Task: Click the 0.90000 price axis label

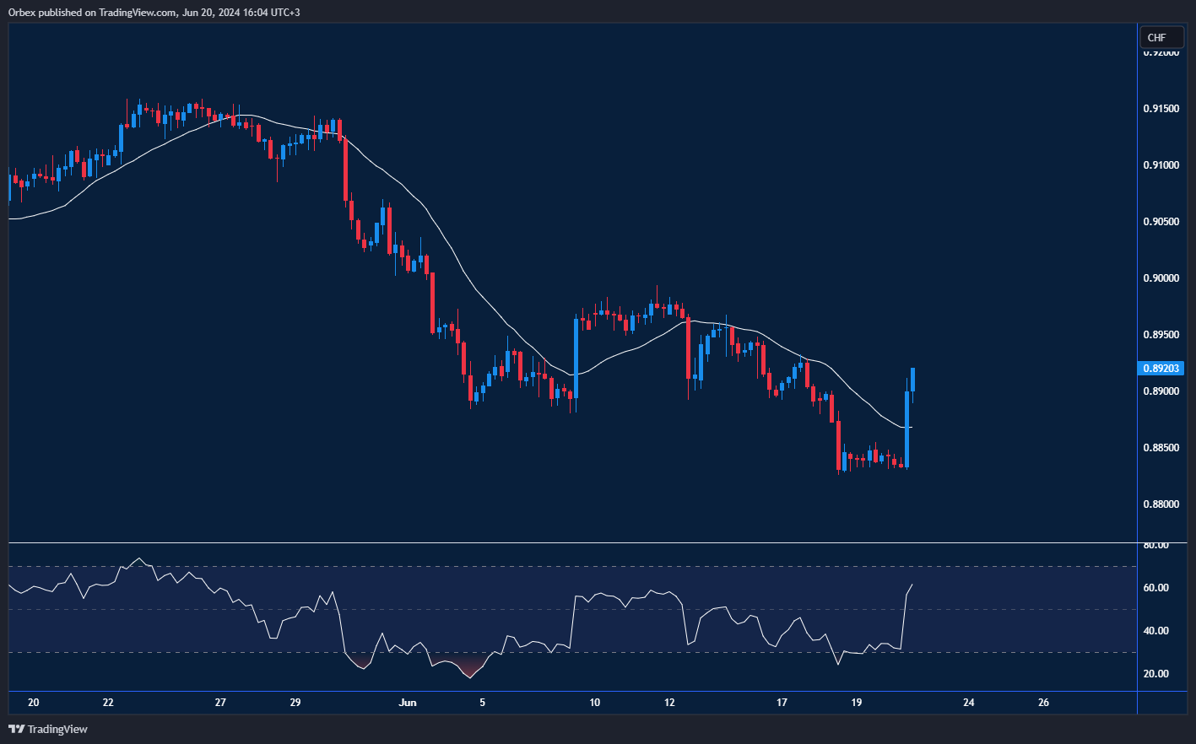Action: [x=1161, y=278]
